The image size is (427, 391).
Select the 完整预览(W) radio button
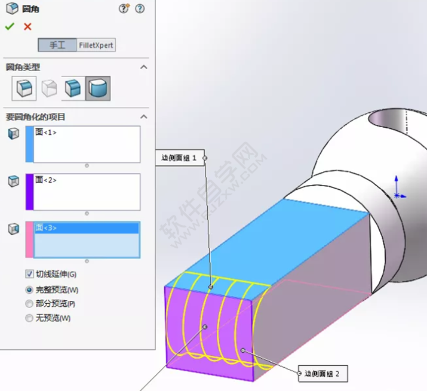29,290
